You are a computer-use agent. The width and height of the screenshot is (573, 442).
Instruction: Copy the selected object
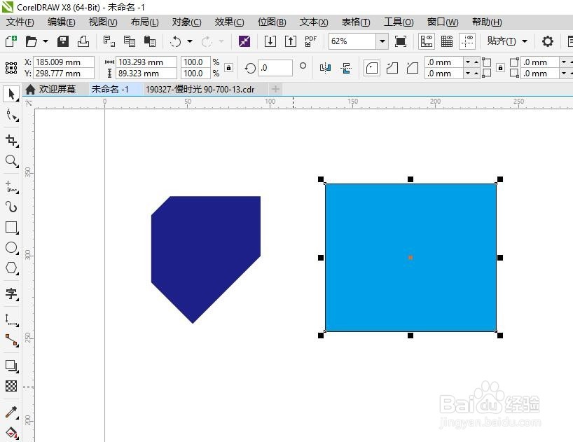pos(130,41)
